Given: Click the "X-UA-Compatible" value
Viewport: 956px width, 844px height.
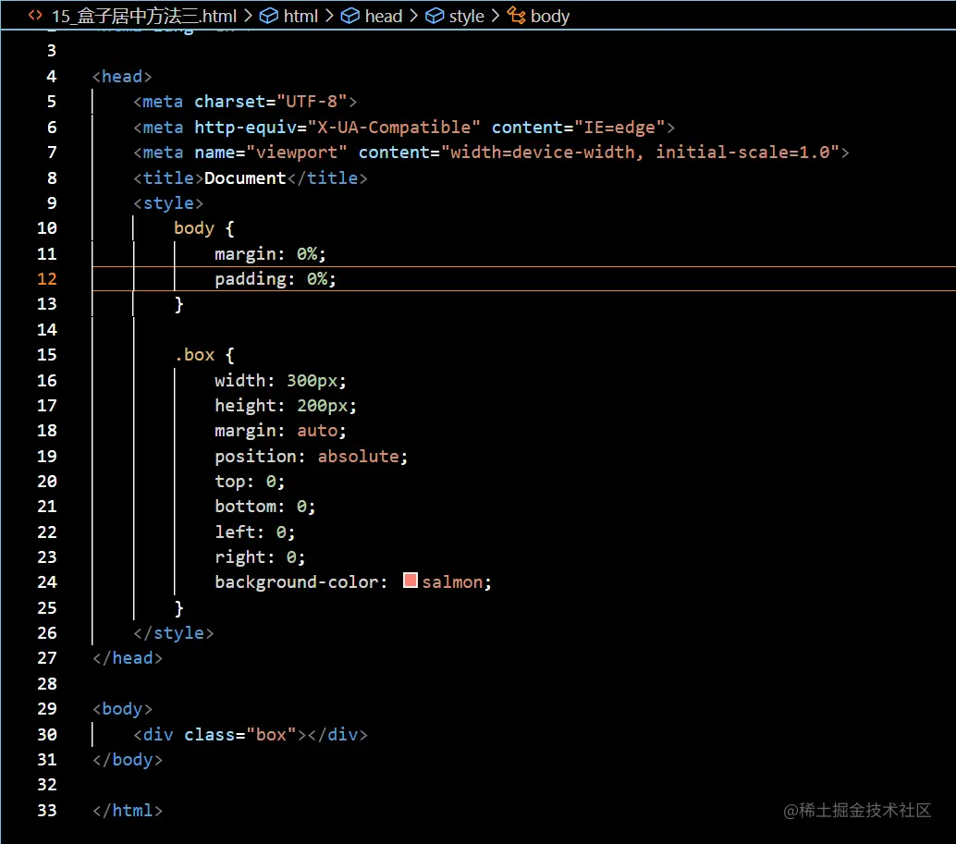Looking at the screenshot, I should pos(394,128).
